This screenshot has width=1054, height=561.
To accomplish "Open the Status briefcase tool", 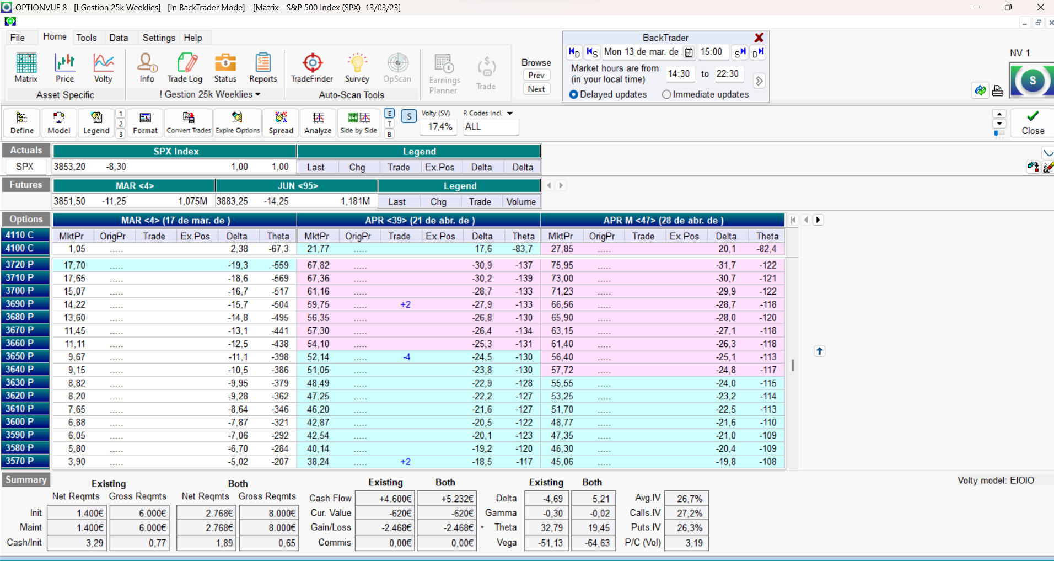I will pos(225,68).
